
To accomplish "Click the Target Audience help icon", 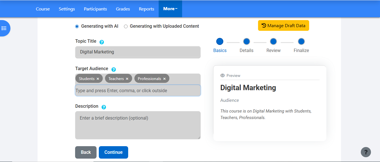I will click(113, 69).
